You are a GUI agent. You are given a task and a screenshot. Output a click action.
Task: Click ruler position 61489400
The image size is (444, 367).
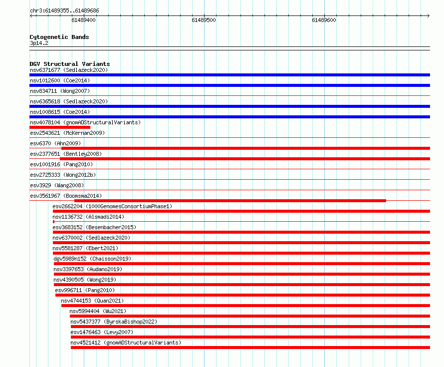coord(83,20)
